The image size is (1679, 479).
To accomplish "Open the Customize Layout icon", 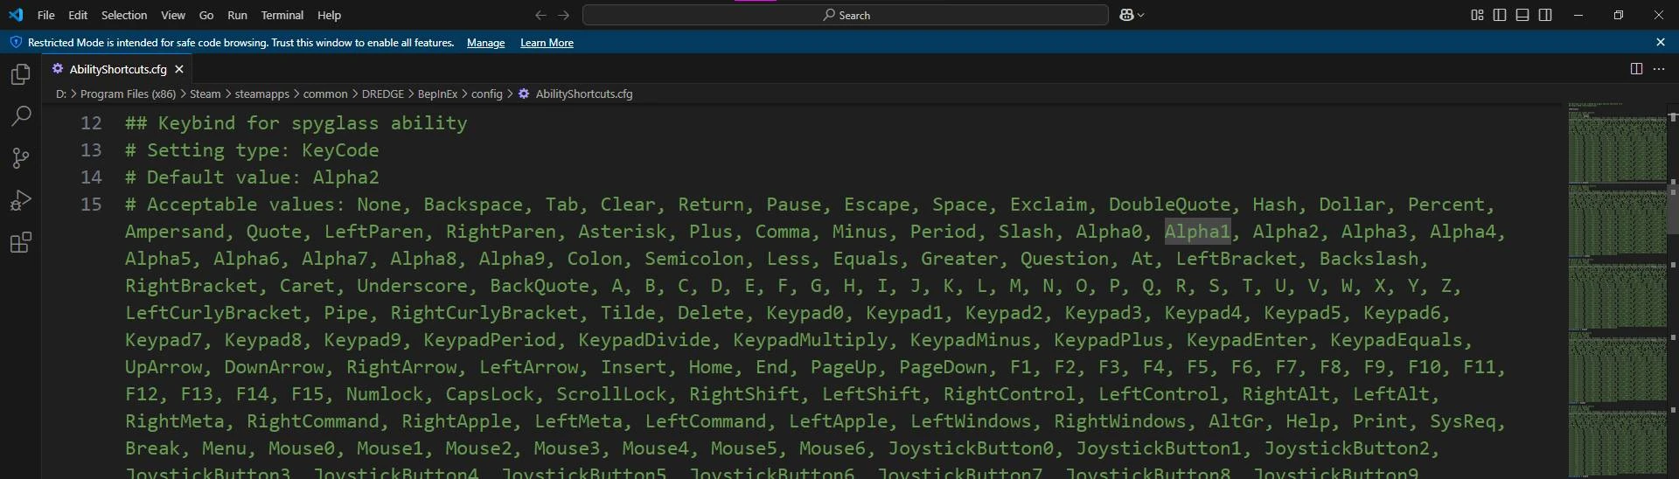I will coord(1477,15).
